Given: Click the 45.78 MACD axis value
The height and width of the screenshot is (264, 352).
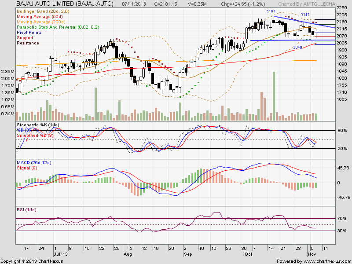Looking at the screenshot, I should click(342, 168).
